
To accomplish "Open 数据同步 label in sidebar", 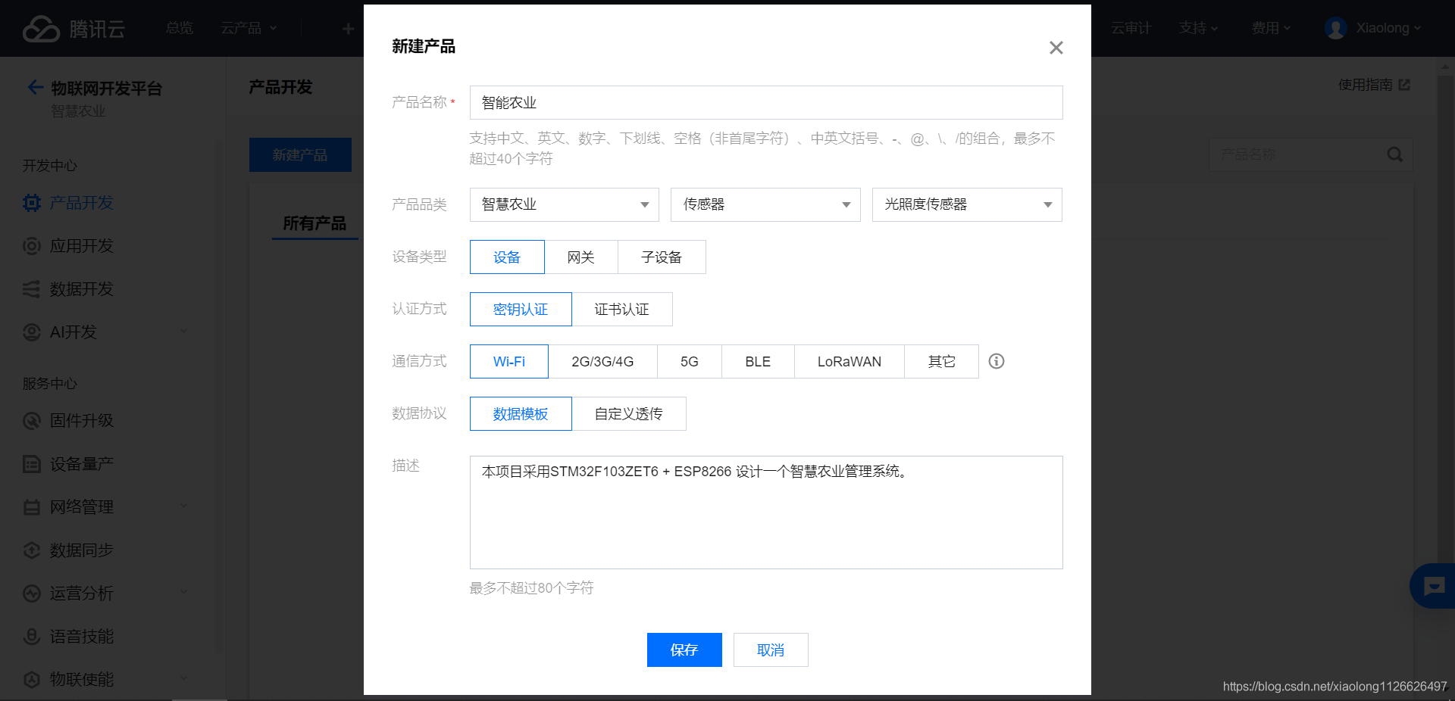I will (82, 550).
